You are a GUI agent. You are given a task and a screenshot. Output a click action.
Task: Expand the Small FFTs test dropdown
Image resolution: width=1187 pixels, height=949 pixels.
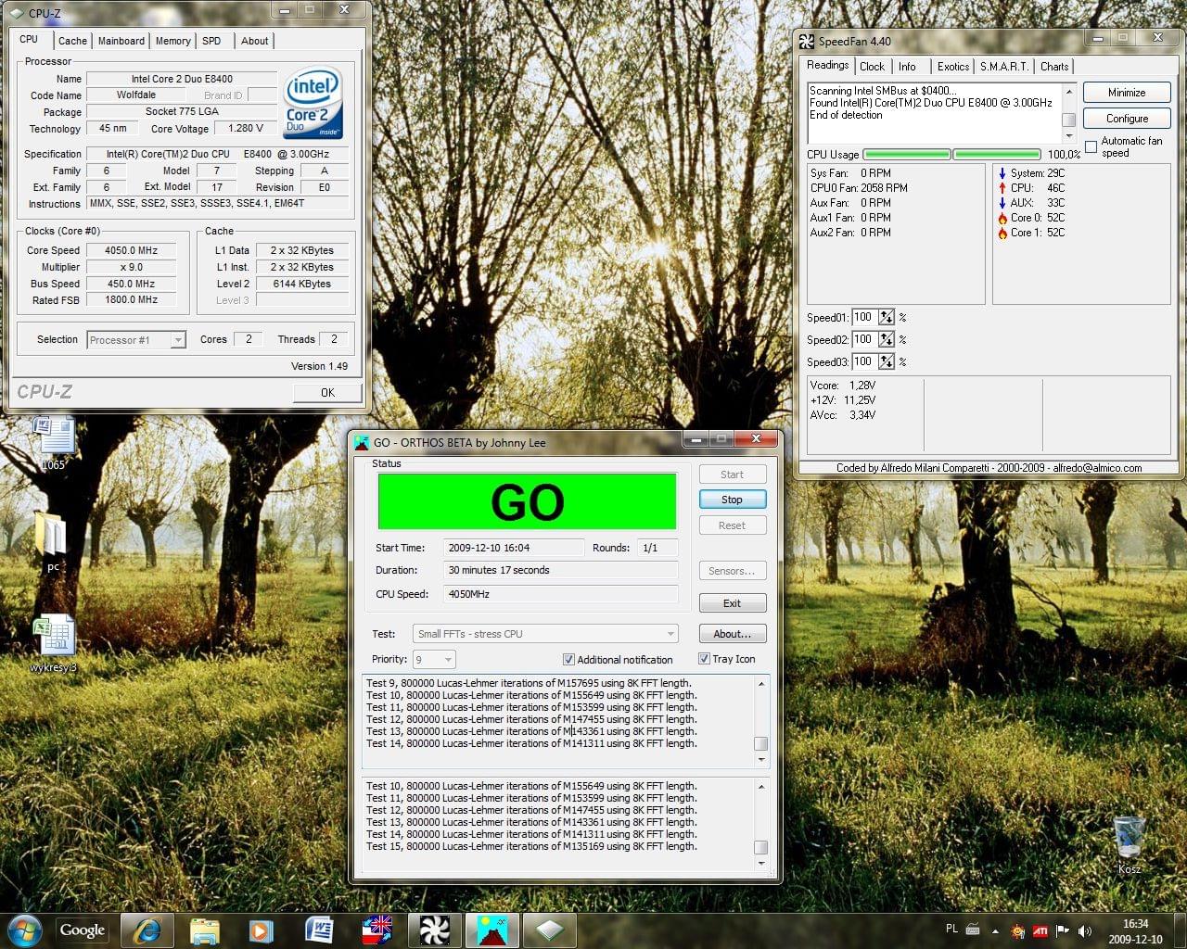544,634
